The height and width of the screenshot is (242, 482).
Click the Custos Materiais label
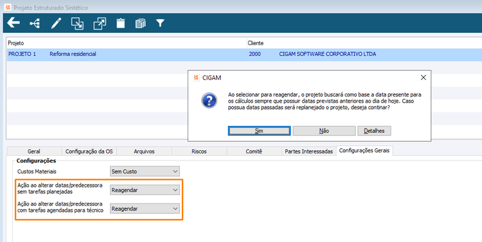point(37,171)
